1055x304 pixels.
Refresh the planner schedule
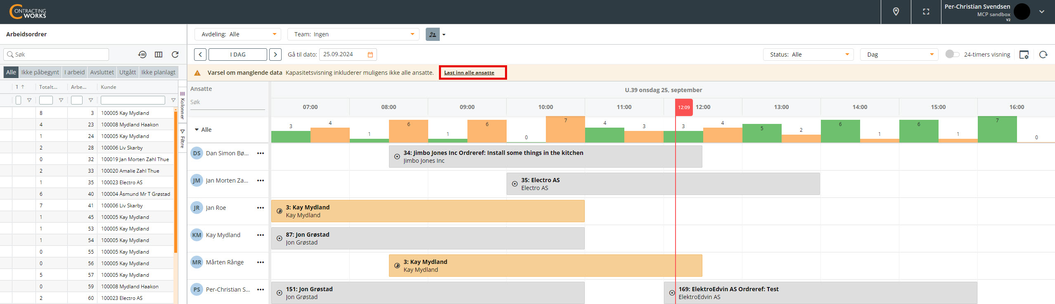[1043, 55]
